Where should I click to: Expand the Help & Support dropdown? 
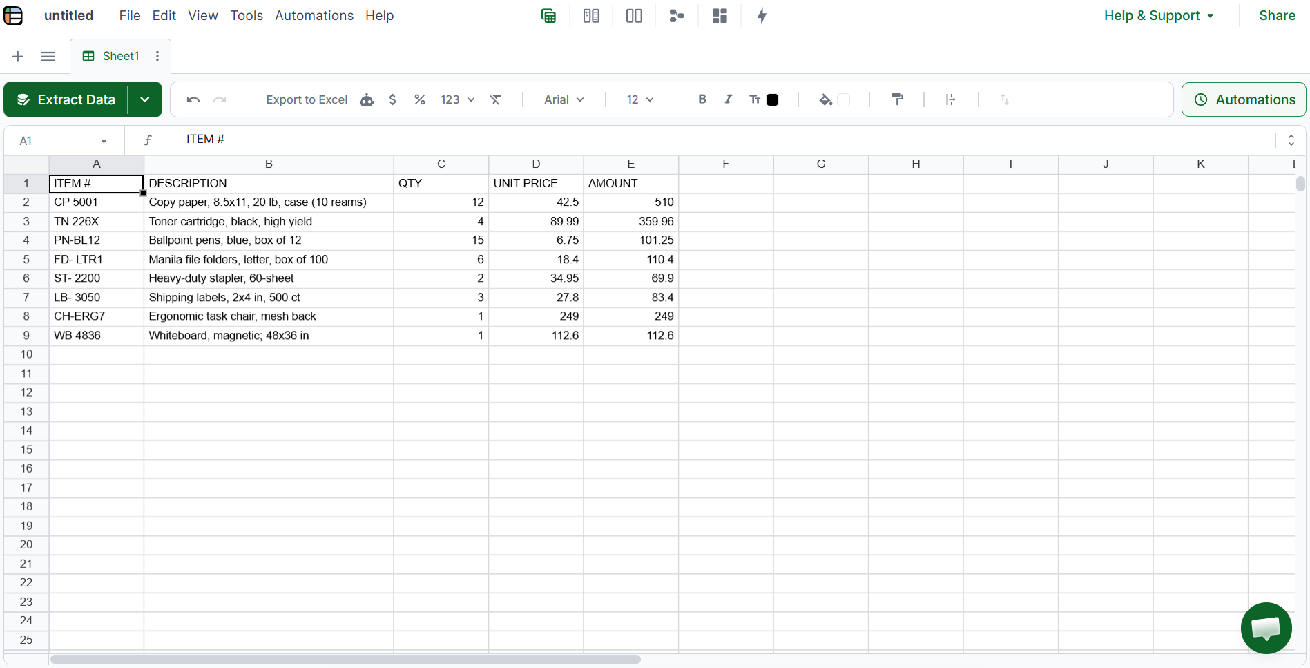coord(1159,15)
